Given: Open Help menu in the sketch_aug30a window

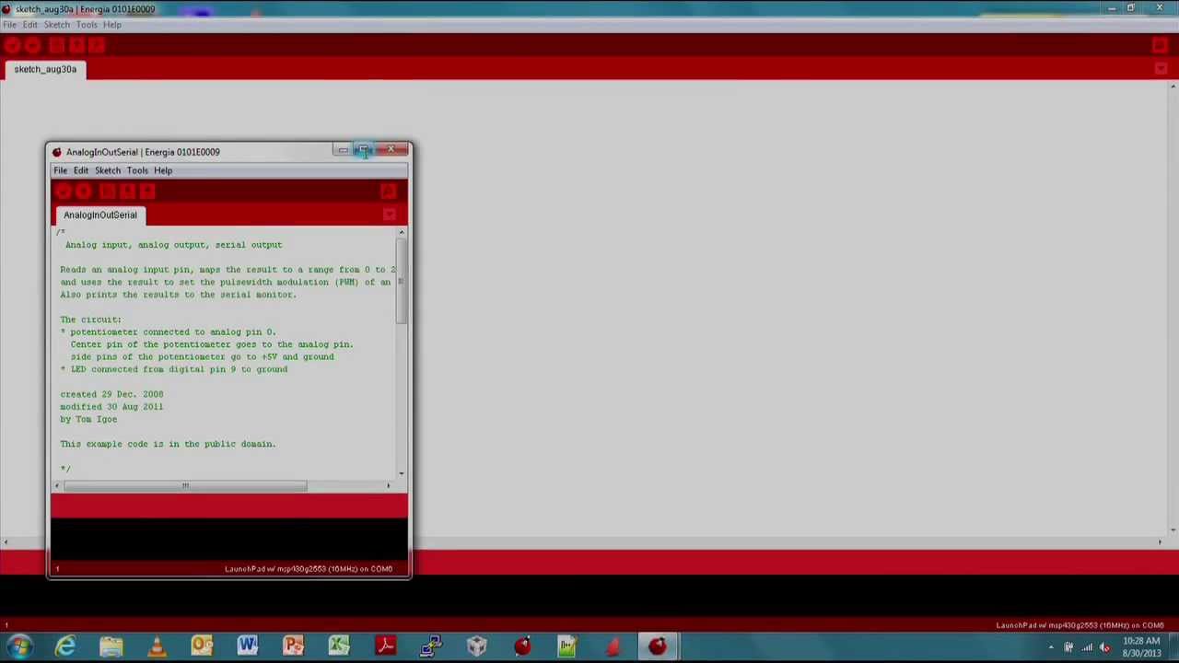Looking at the screenshot, I should pyautogui.click(x=112, y=25).
